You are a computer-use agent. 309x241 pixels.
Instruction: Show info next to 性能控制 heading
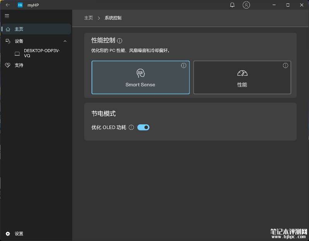(120, 41)
